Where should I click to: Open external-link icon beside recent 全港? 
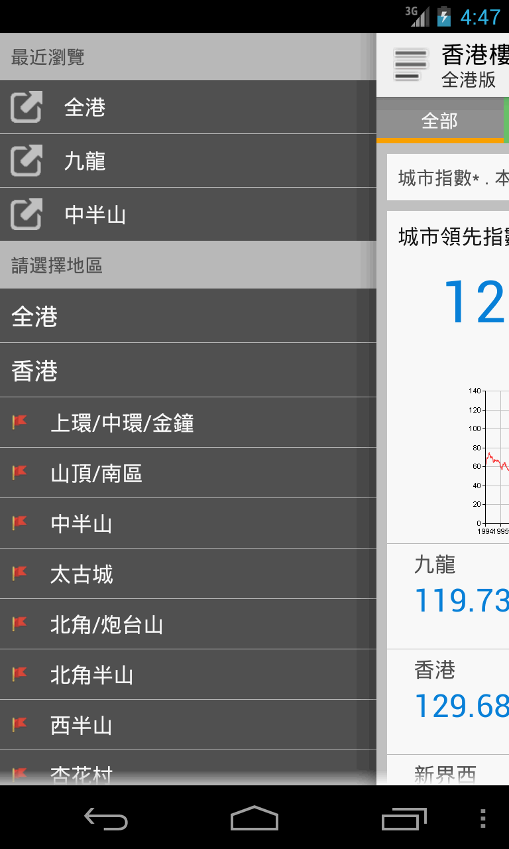pyautogui.click(x=27, y=107)
